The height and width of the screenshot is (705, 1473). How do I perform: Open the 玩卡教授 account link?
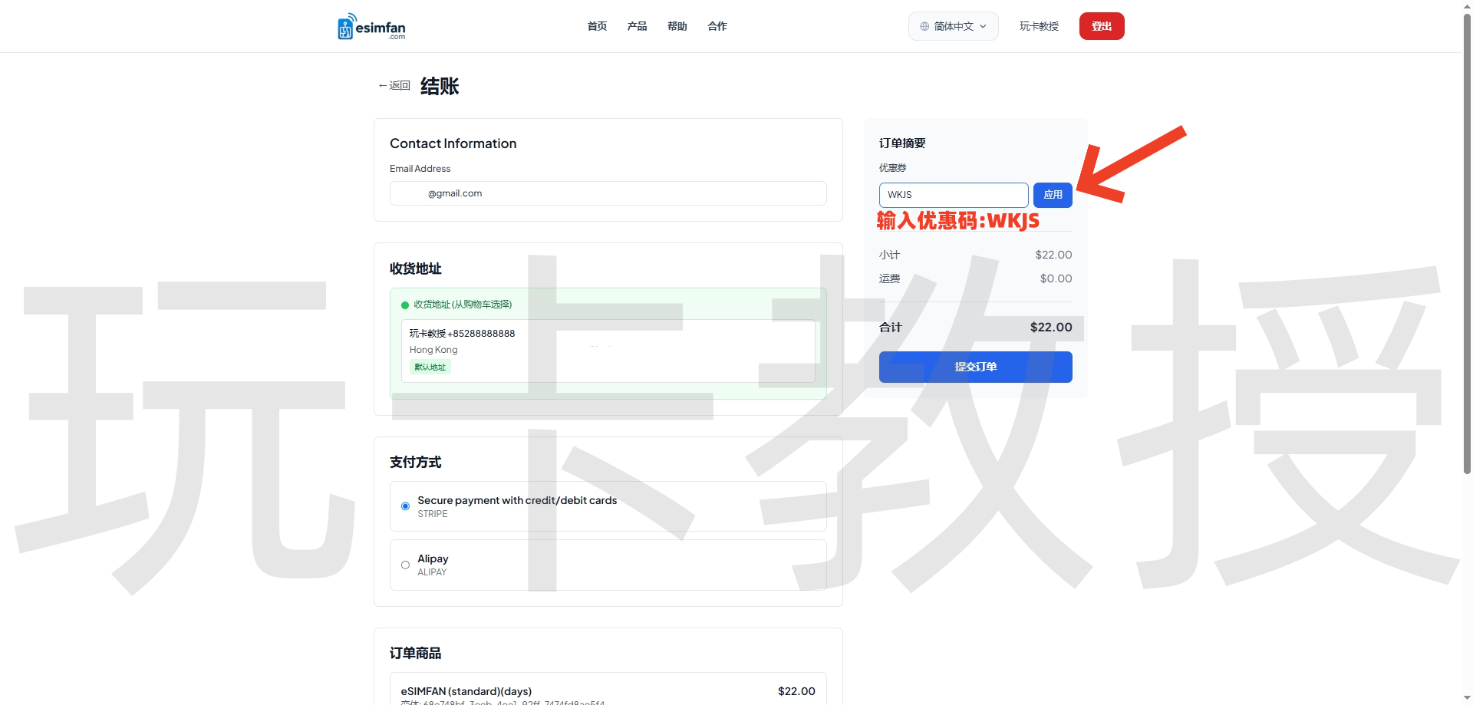click(1039, 26)
